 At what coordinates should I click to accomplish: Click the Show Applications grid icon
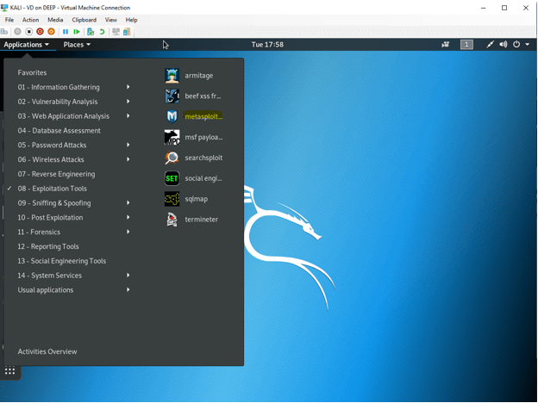[10, 371]
